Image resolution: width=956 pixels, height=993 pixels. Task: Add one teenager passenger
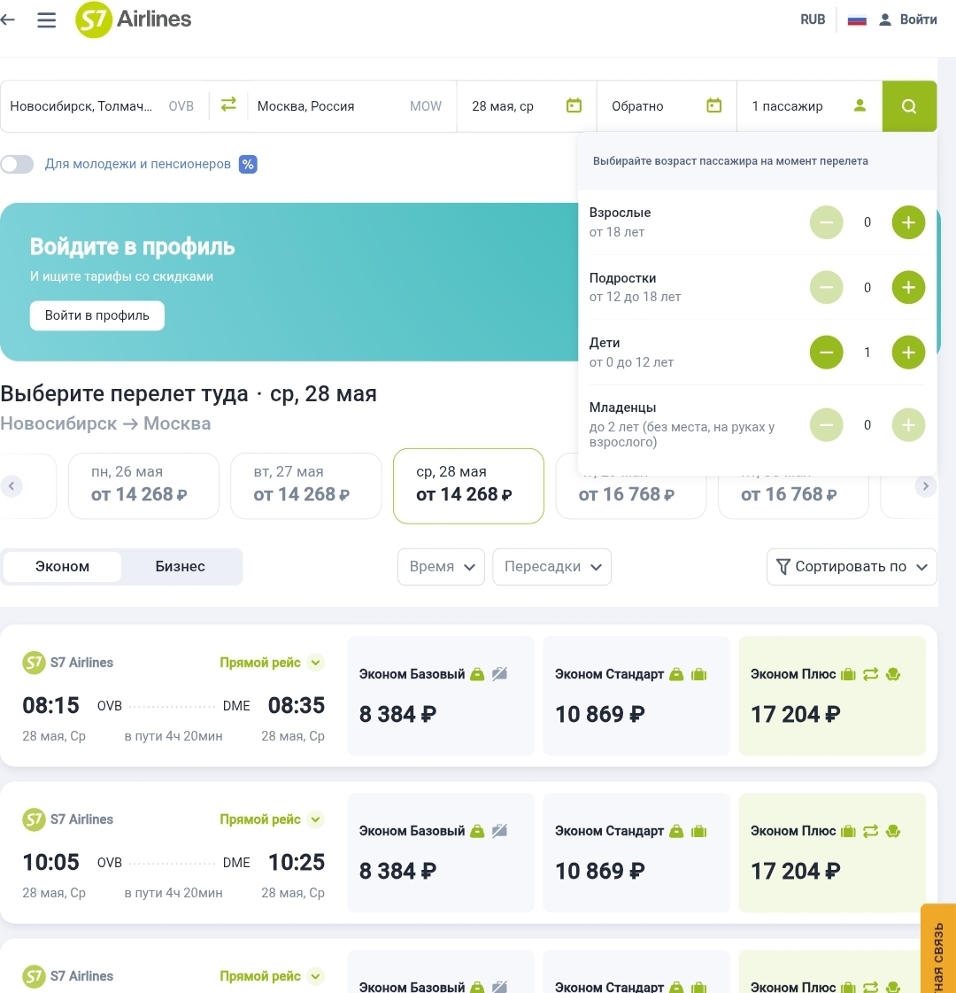908,287
